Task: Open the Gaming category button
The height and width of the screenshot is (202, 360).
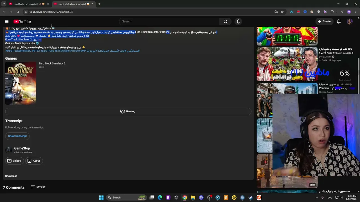Action: (128, 111)
